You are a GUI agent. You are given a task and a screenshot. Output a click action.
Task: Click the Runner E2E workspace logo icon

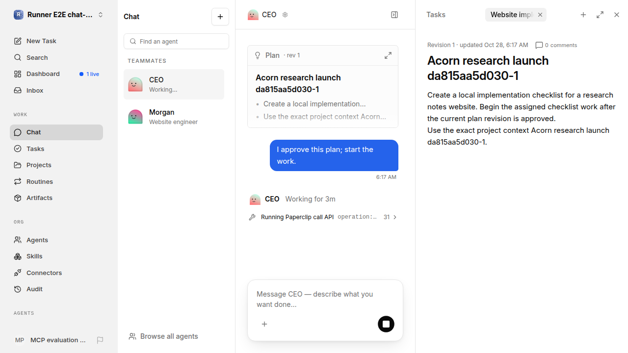(x=18, y=15)
